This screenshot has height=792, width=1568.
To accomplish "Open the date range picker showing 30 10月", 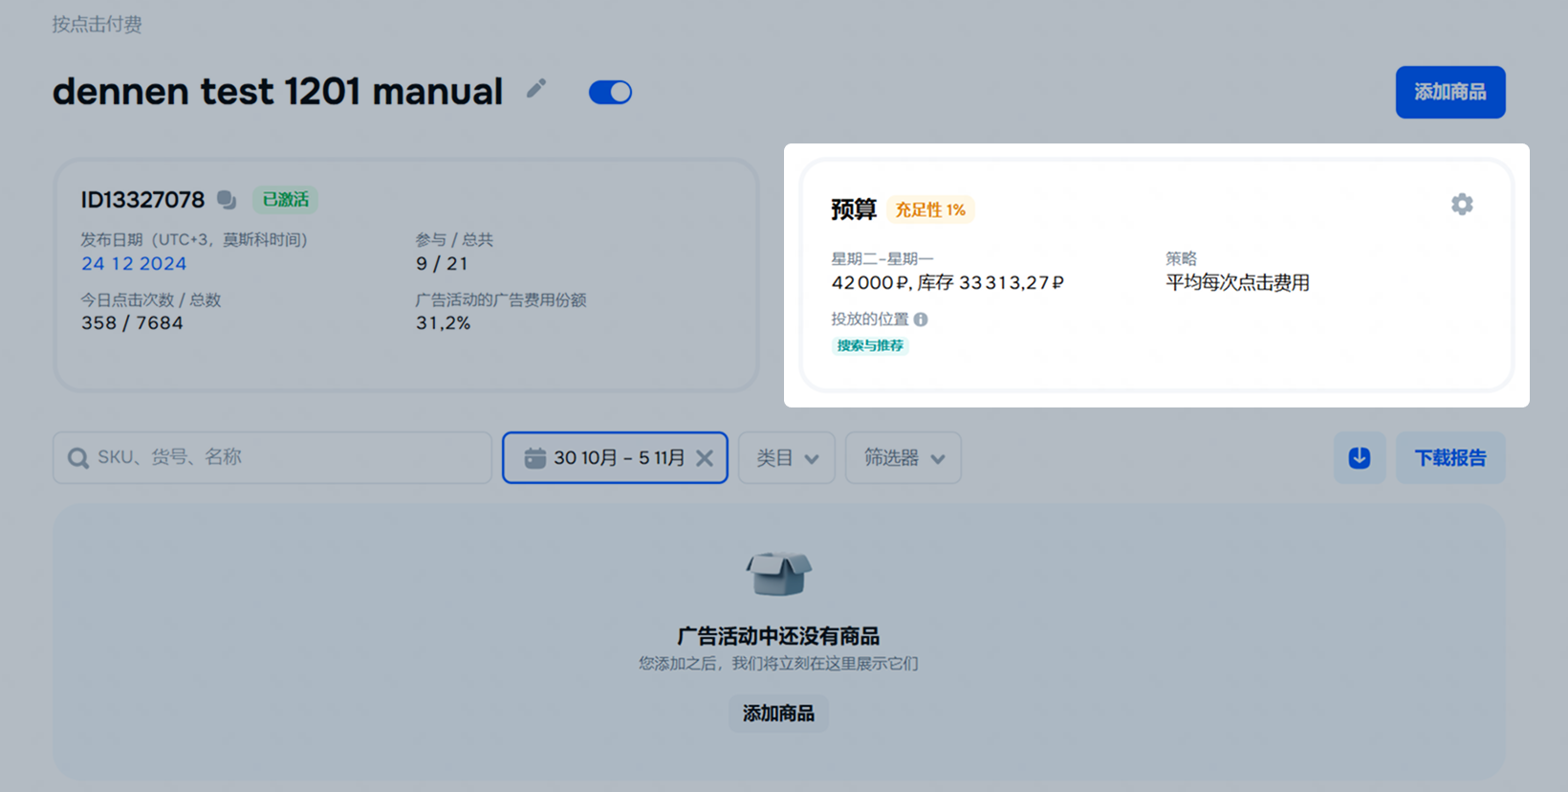I will point(619,458).
